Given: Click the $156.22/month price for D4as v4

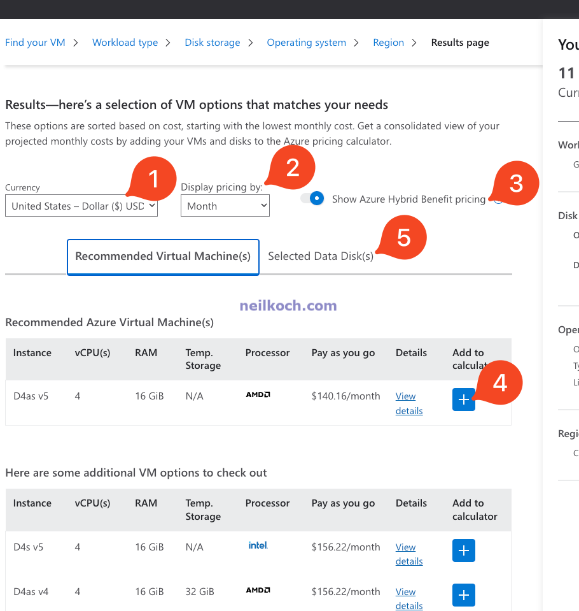Looking at the screenshot, I should click(x=345, y=591).
